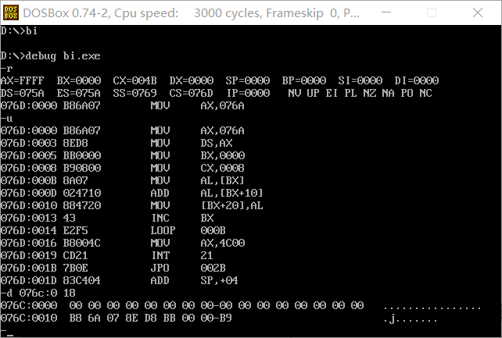This screenshot has width=502, height=338.
Task: Click the 'AX,4C00' operand
Action: click(x=223, y=243)
